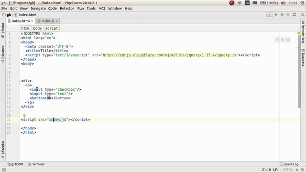This screenshot has width=306, height=172.
Task: Open the VCS menu
Action: coord(102,9)
